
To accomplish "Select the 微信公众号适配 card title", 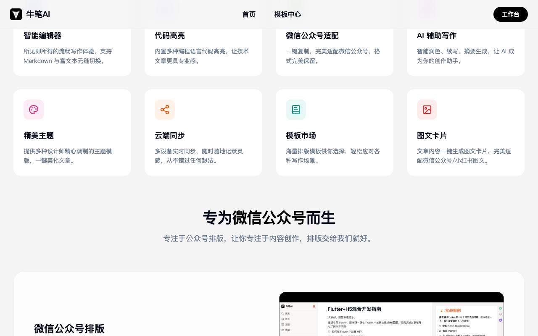I will click(x=312, y=36).
